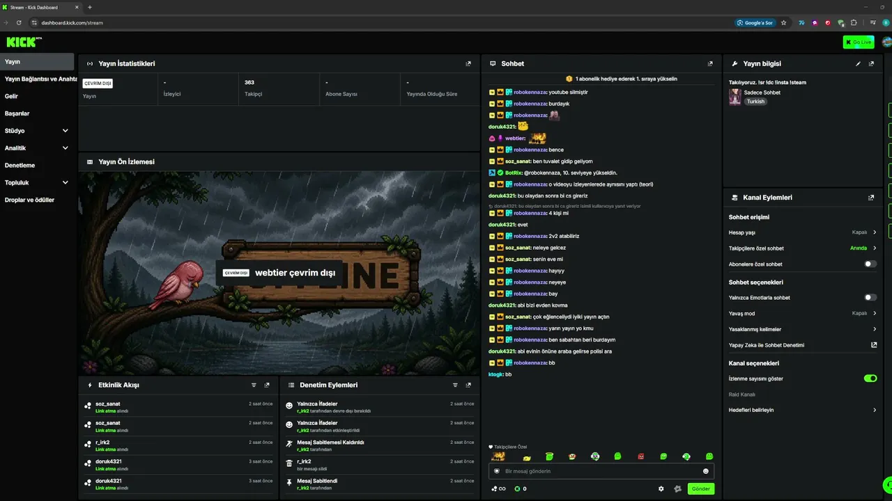Pop out the Kanal Eylemleri panel

click(x=871, y=198)
